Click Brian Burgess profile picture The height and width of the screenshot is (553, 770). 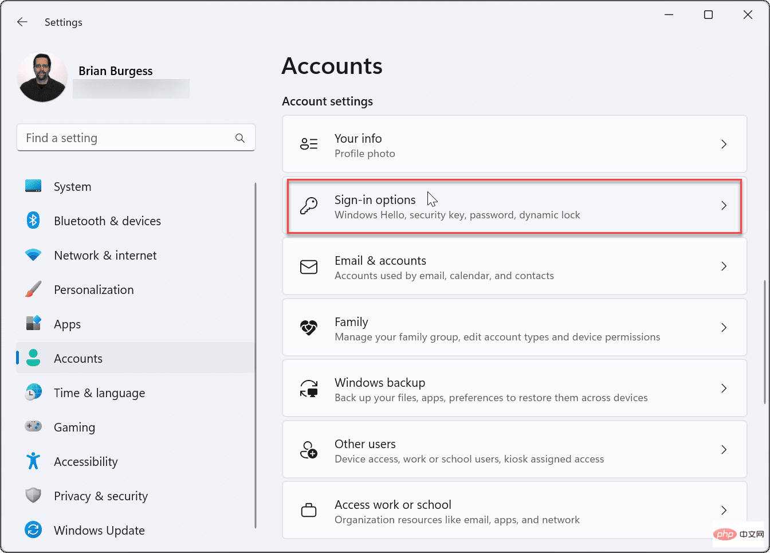[x=42, y=77]
